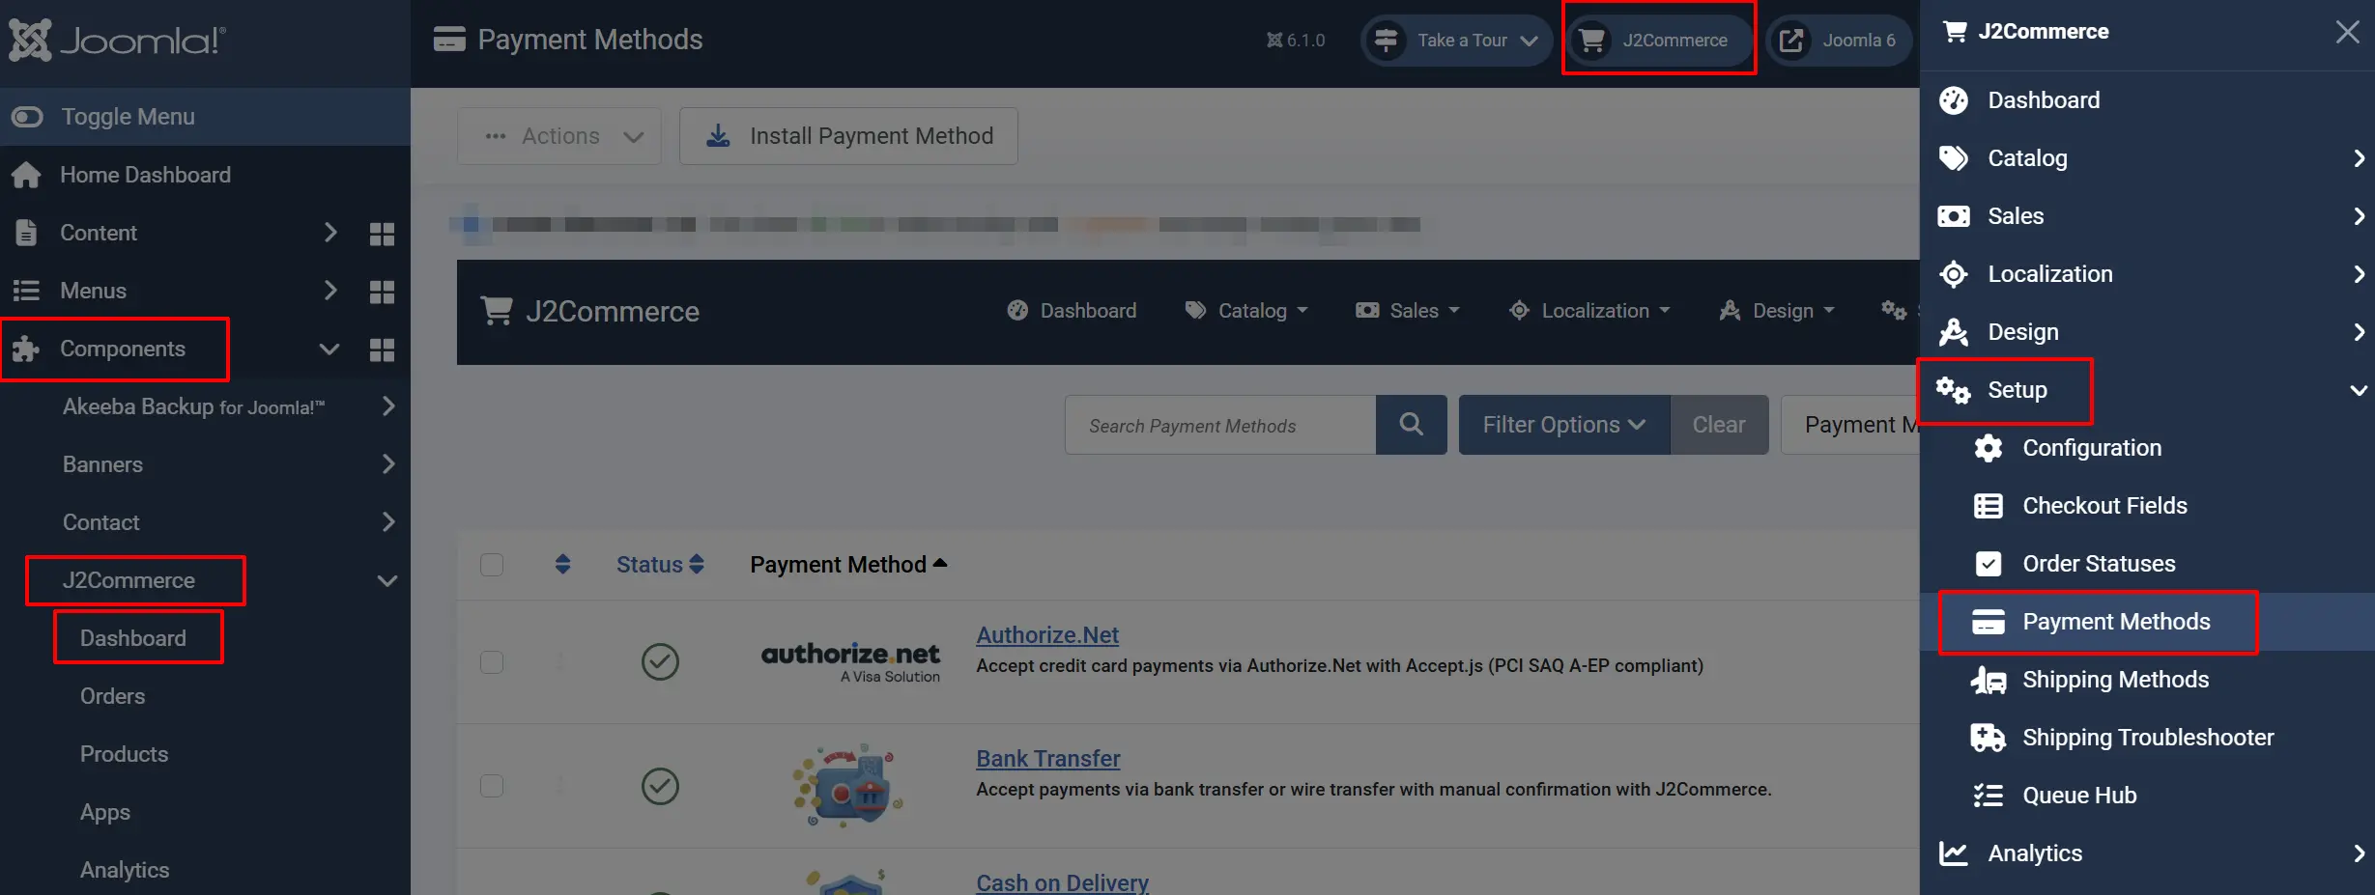Image resolution: width=2375 pixels, height=895 pixels.
Task: Expand Banners submenu arrow
Action: coord(388,464)
